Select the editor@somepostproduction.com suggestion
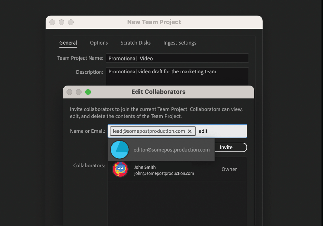The image size is (323, 226). tap(172, 149)
